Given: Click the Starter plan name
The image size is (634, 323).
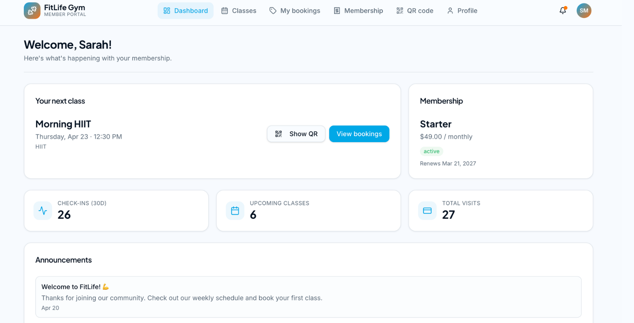Looking at the screenshot, I should [435, 124].
